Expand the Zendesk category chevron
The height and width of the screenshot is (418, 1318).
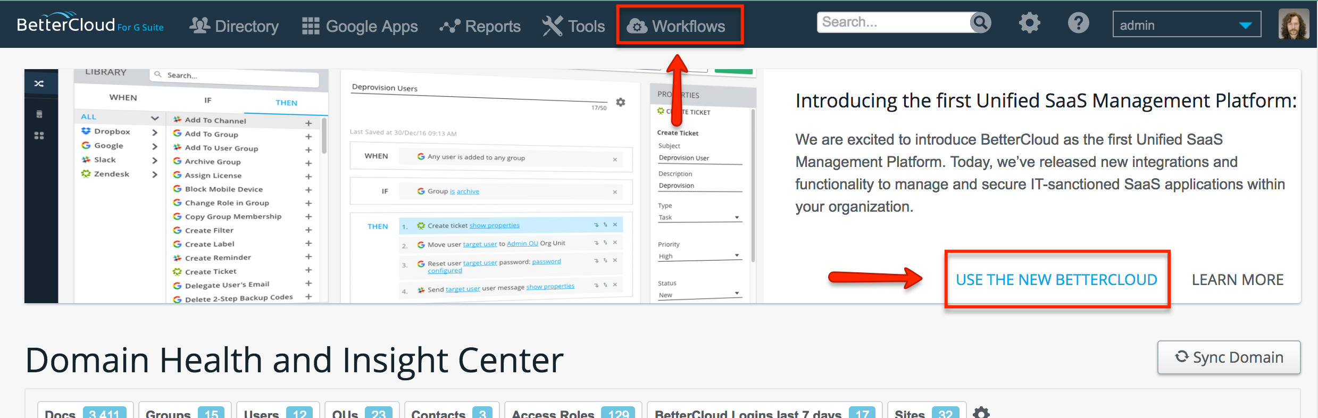tap(155, 174)
